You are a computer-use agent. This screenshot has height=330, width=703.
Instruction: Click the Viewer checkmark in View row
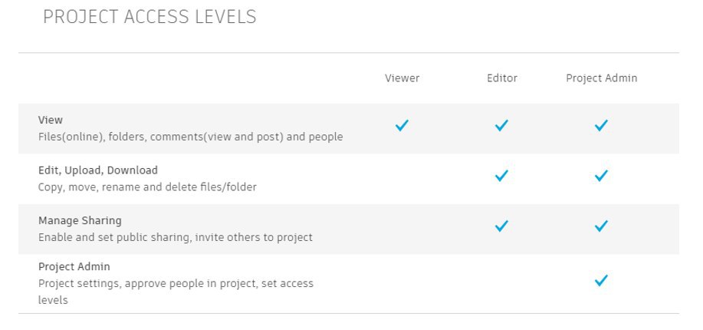tap(402, 125)
